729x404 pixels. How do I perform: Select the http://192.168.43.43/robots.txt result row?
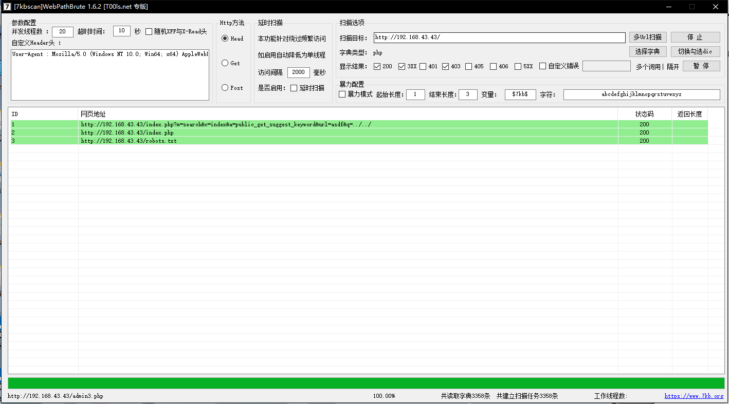(359, 141)
